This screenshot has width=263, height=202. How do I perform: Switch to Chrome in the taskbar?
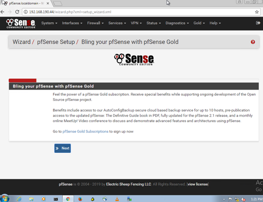click(x=68, y=199)
